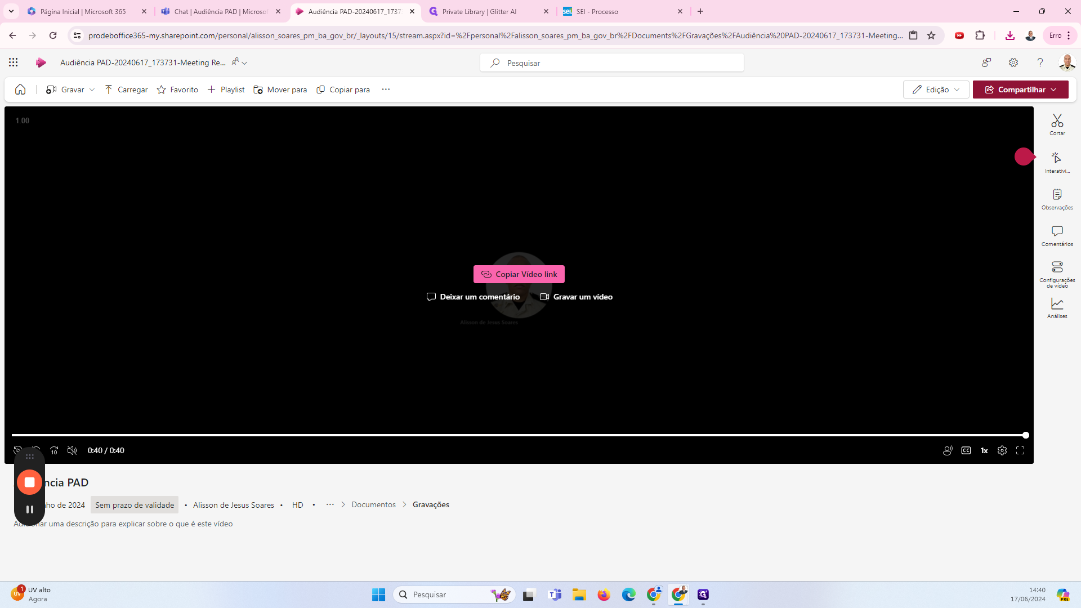Open File Explorer from taskbar
Image resolution: width=1081 pixels, height=608 pixels.
coord(579,594)
